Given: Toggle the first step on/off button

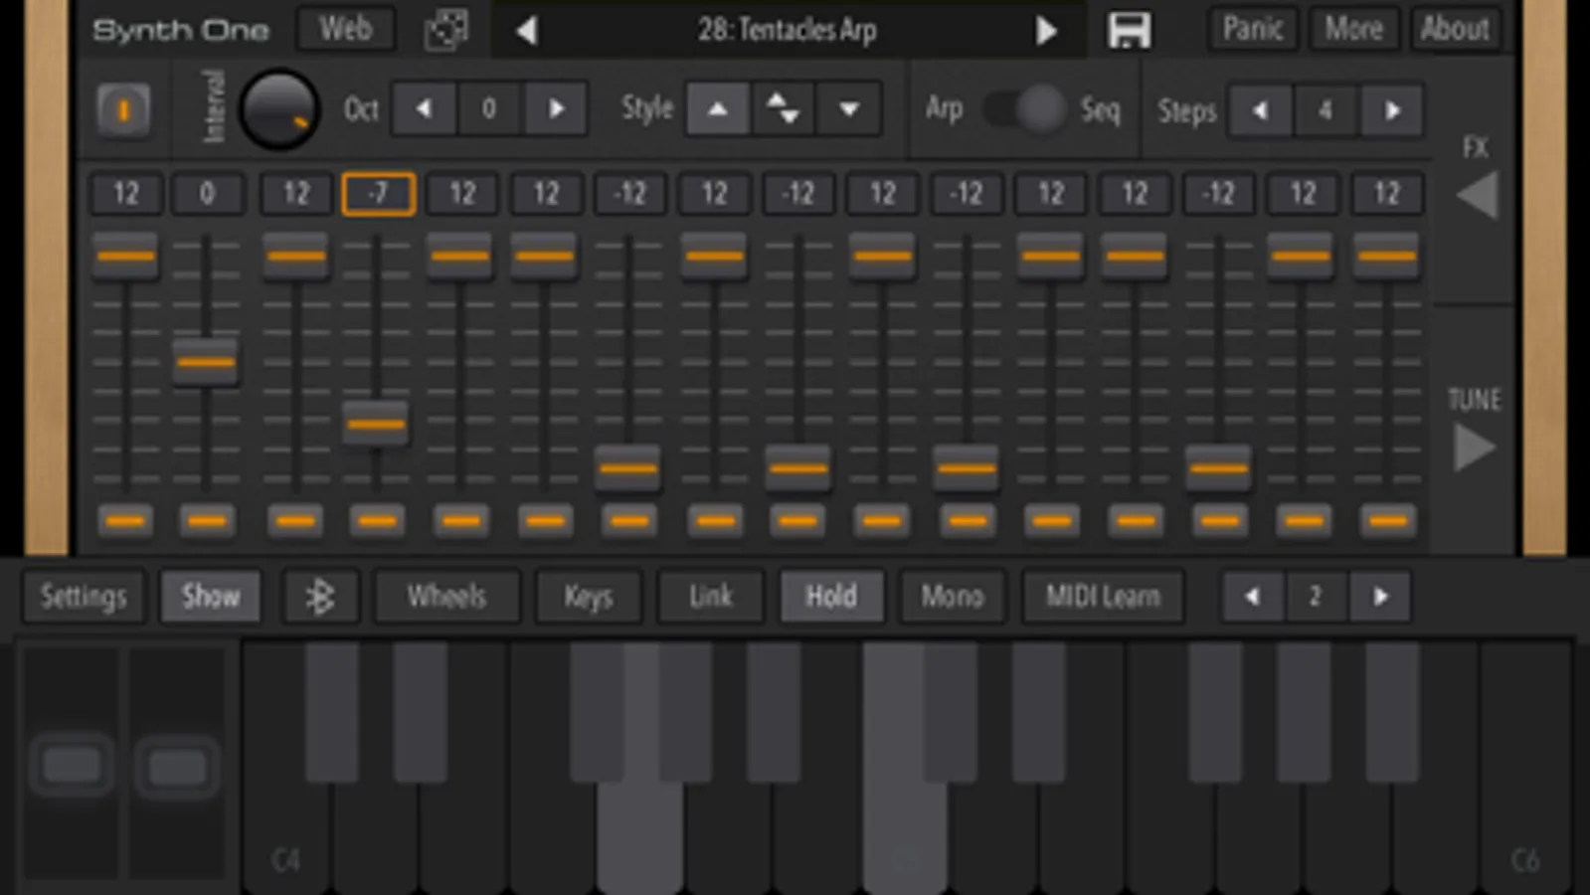Looking at the screenshot, I should pos(125,520).
